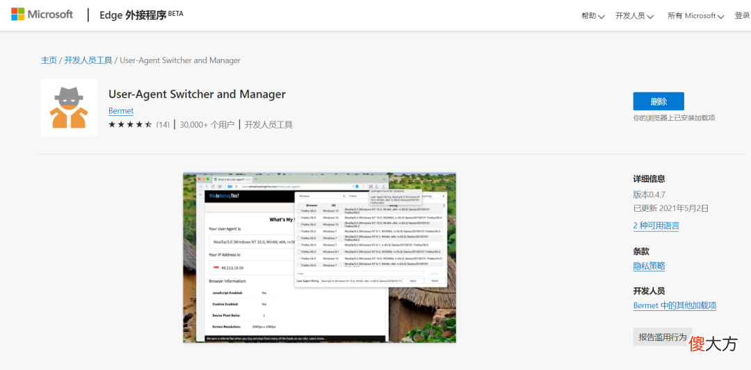Click the 开发人员工具 category next to user count
Screen dimensions: 751x370
click(268, 125)
